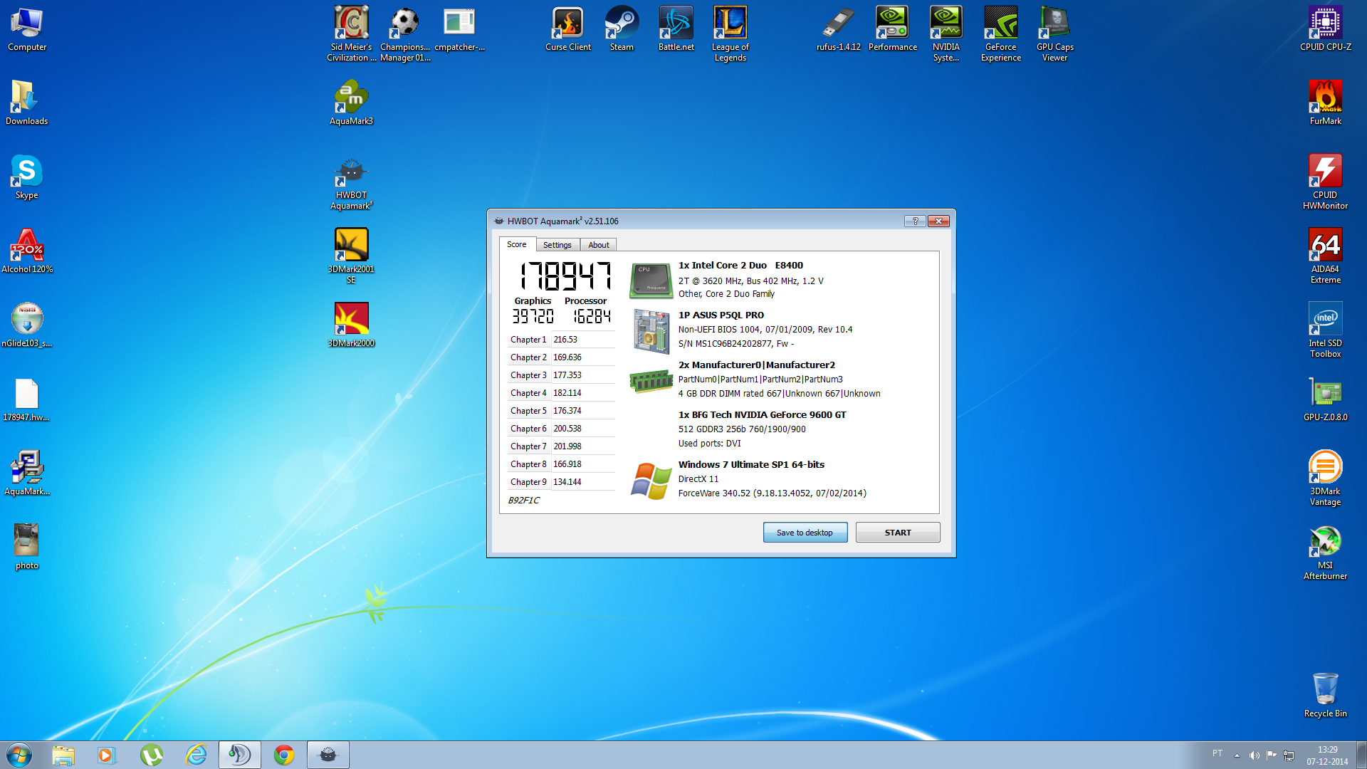
Task: Open 3DMark2000 shortcut
Action: [351, 325]
